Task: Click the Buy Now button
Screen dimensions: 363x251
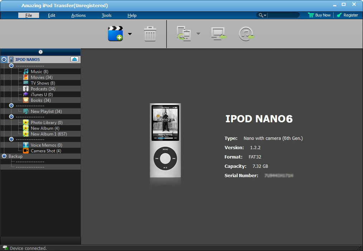Action: (x=319, y=15)
